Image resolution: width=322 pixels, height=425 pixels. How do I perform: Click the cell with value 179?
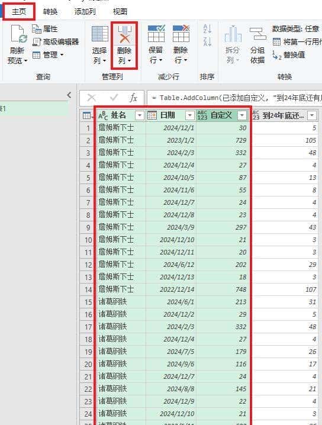click(222, 352)
